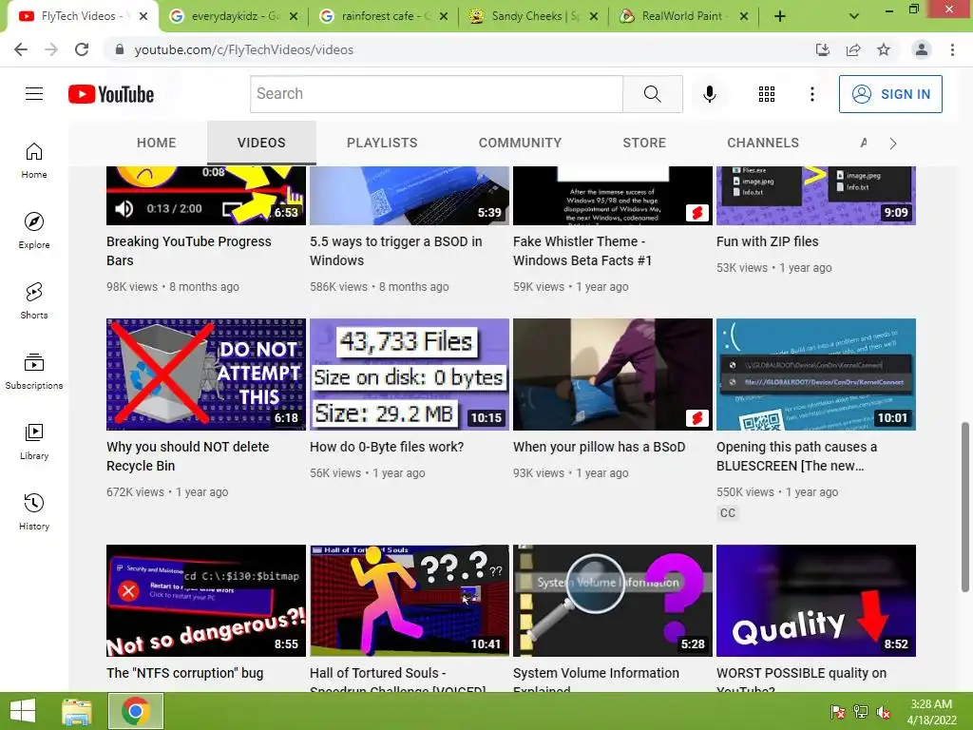Click the System Volume Information thumbnail
The image size is (973, 730).
tap(613, 601)
